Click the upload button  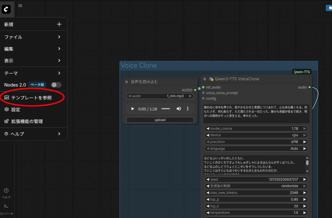pyautogui.click(x=160, y=120)
